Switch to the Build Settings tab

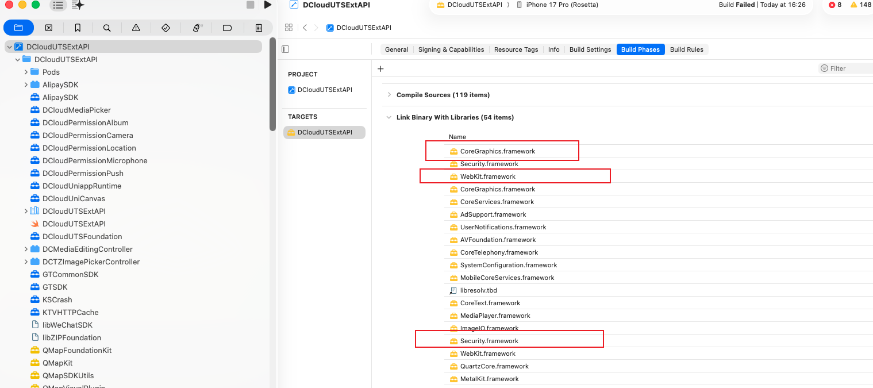[x=590, y=49]
